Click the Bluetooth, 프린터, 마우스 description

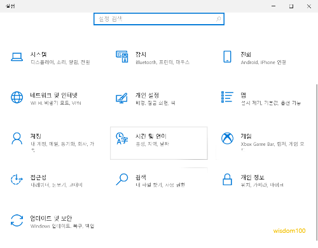[x=163, y=62]
